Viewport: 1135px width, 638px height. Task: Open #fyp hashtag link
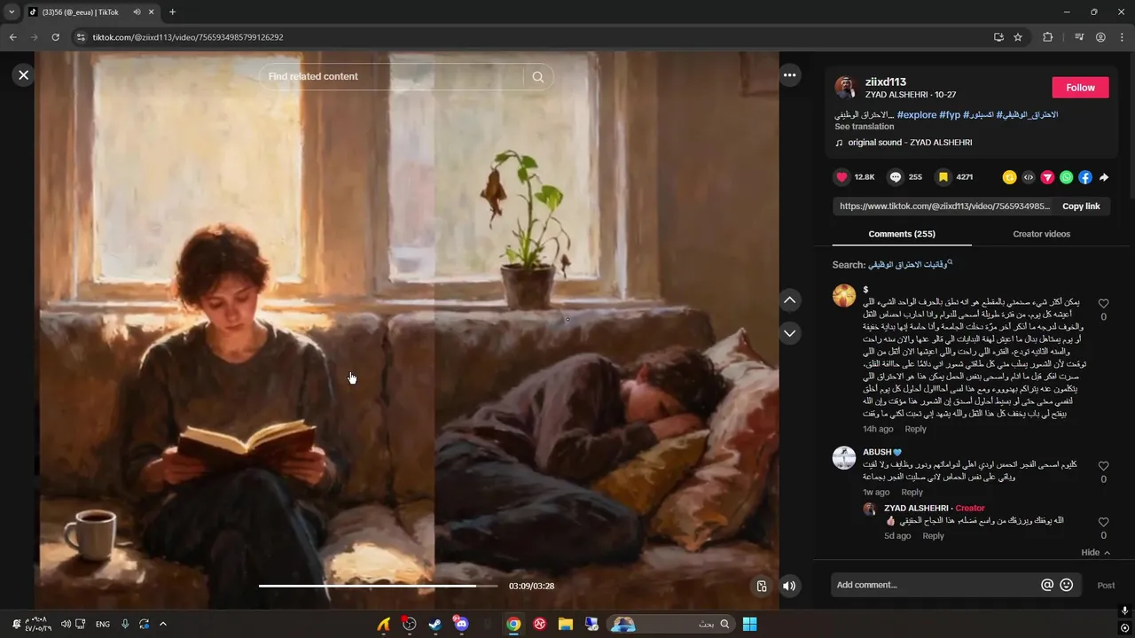[x=950, y=115]
